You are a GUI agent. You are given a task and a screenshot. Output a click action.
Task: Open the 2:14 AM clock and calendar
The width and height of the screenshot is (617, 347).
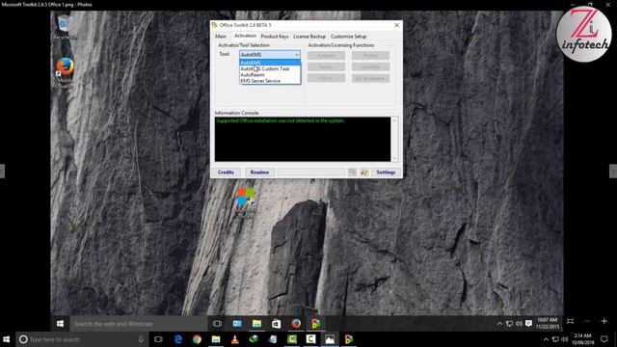tap(582, 339)
